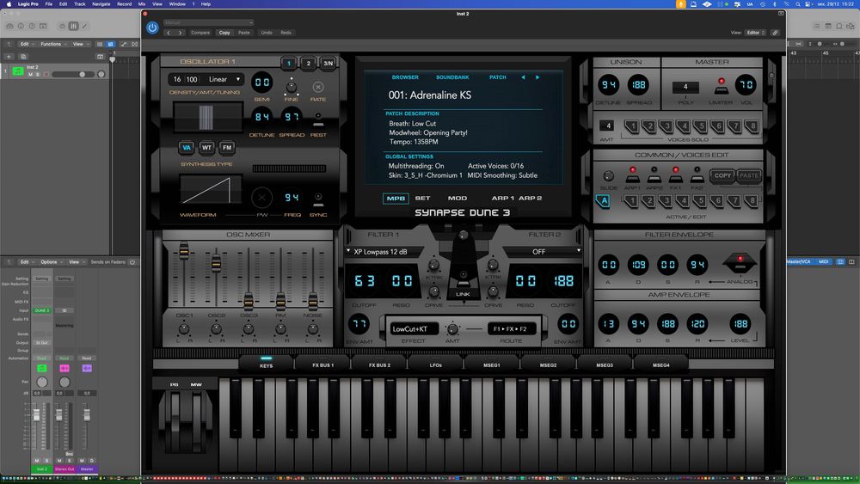
Task: Click the POLY voice count field
Action: point(685,87)
